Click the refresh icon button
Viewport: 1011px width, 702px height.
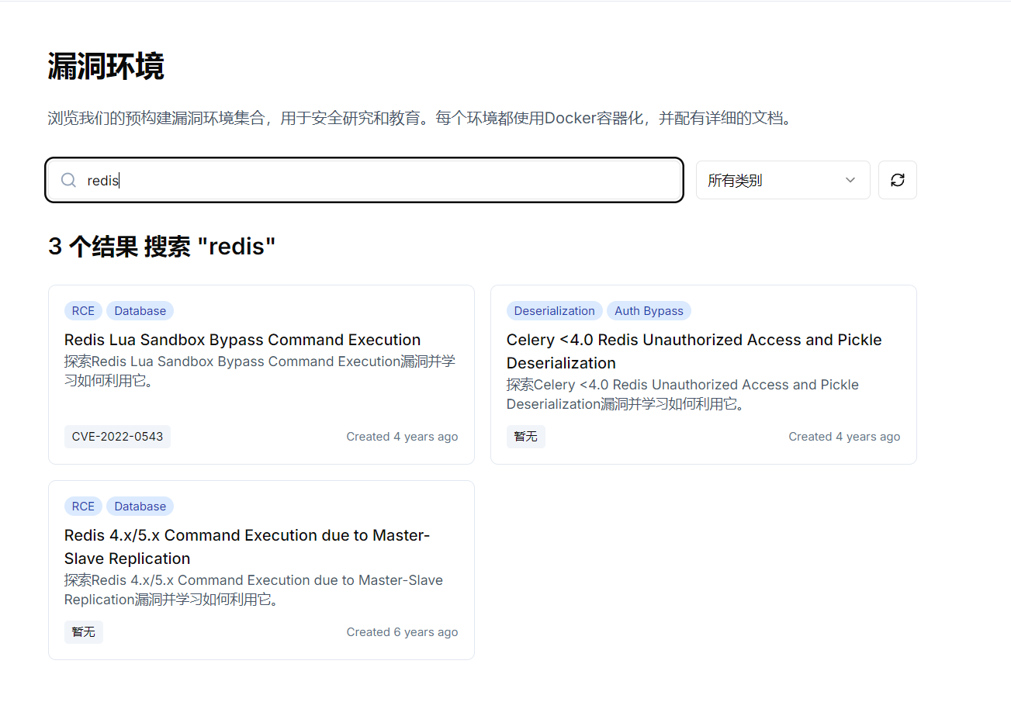[x=897, y=180]
